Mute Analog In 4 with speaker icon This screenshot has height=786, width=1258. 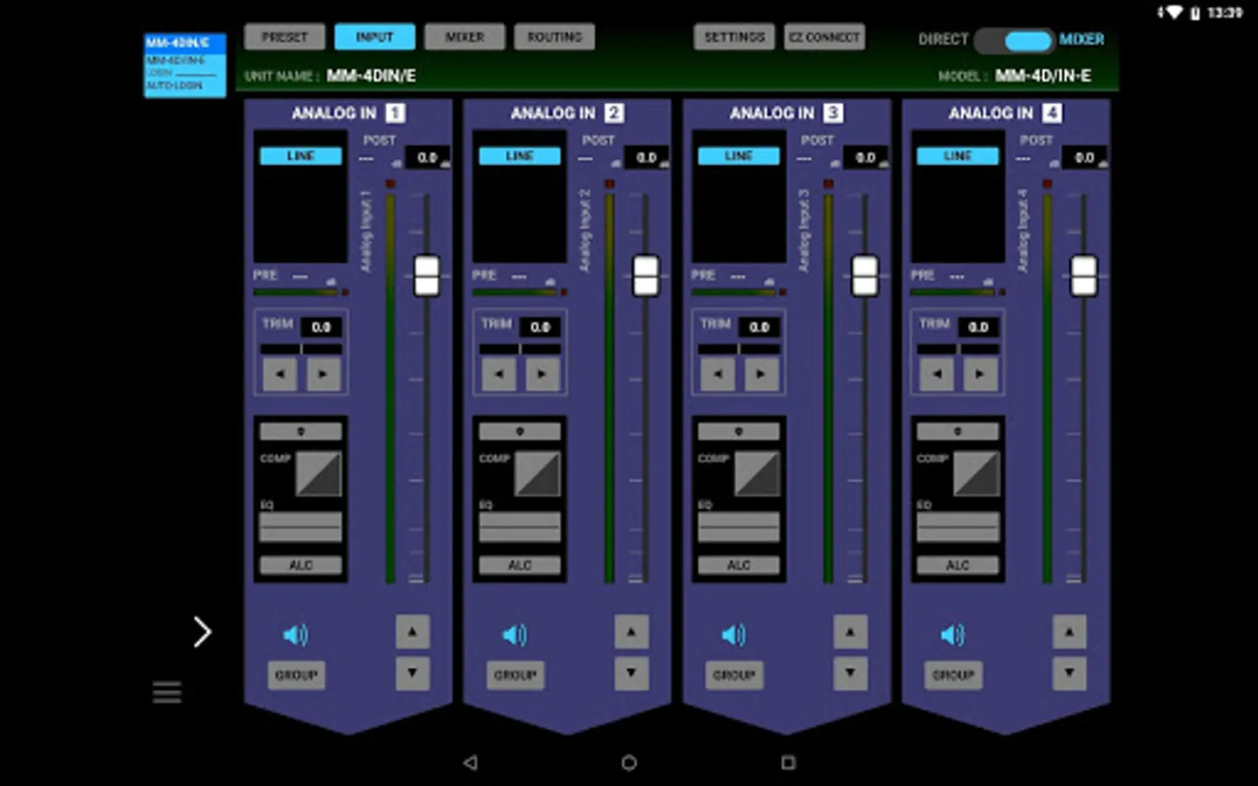pos(953,635)
